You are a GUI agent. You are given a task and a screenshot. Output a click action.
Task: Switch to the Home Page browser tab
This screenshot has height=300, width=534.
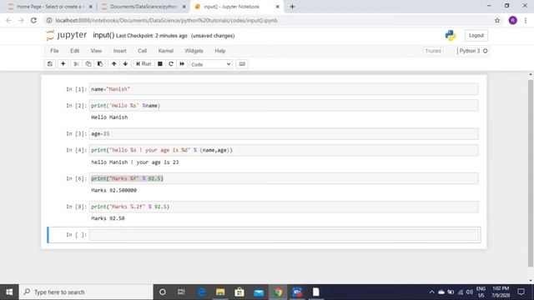click(50, 7)
